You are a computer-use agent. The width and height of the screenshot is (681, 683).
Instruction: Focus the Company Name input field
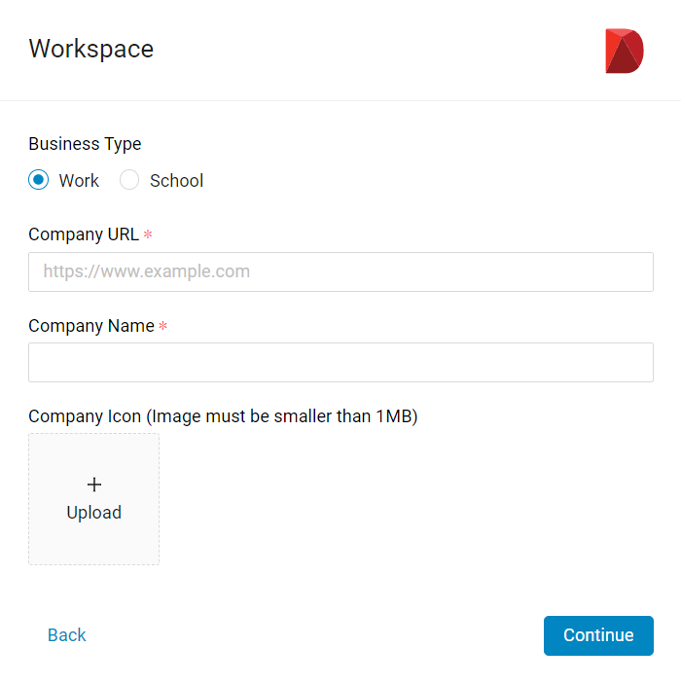click(340, 362)
